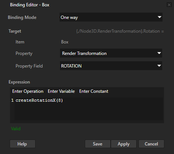Open the Enter Constant menu
The image size is (174, 154).
click(94, 91)
